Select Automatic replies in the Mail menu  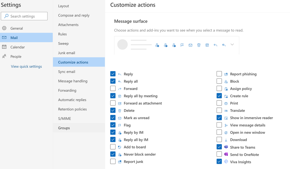pyautogui.click(x=72, y=100)
